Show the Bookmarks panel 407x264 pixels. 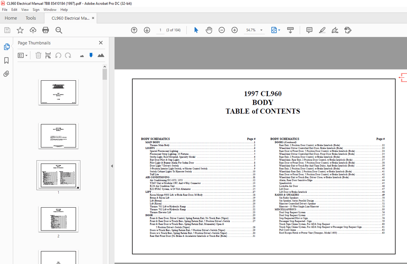pyautogui.click(x=7, y=60)
